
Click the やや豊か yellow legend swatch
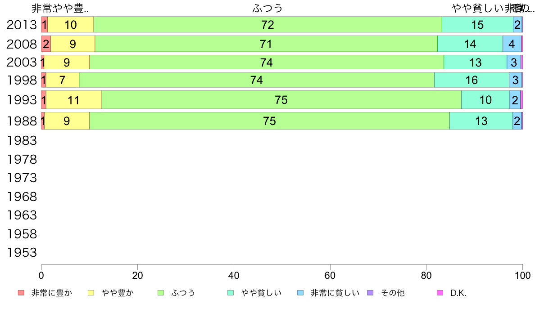click(x=91, y=293)
